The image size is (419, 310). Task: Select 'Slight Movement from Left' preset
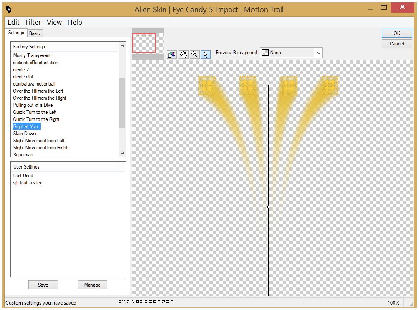click(x=39, y=141)
